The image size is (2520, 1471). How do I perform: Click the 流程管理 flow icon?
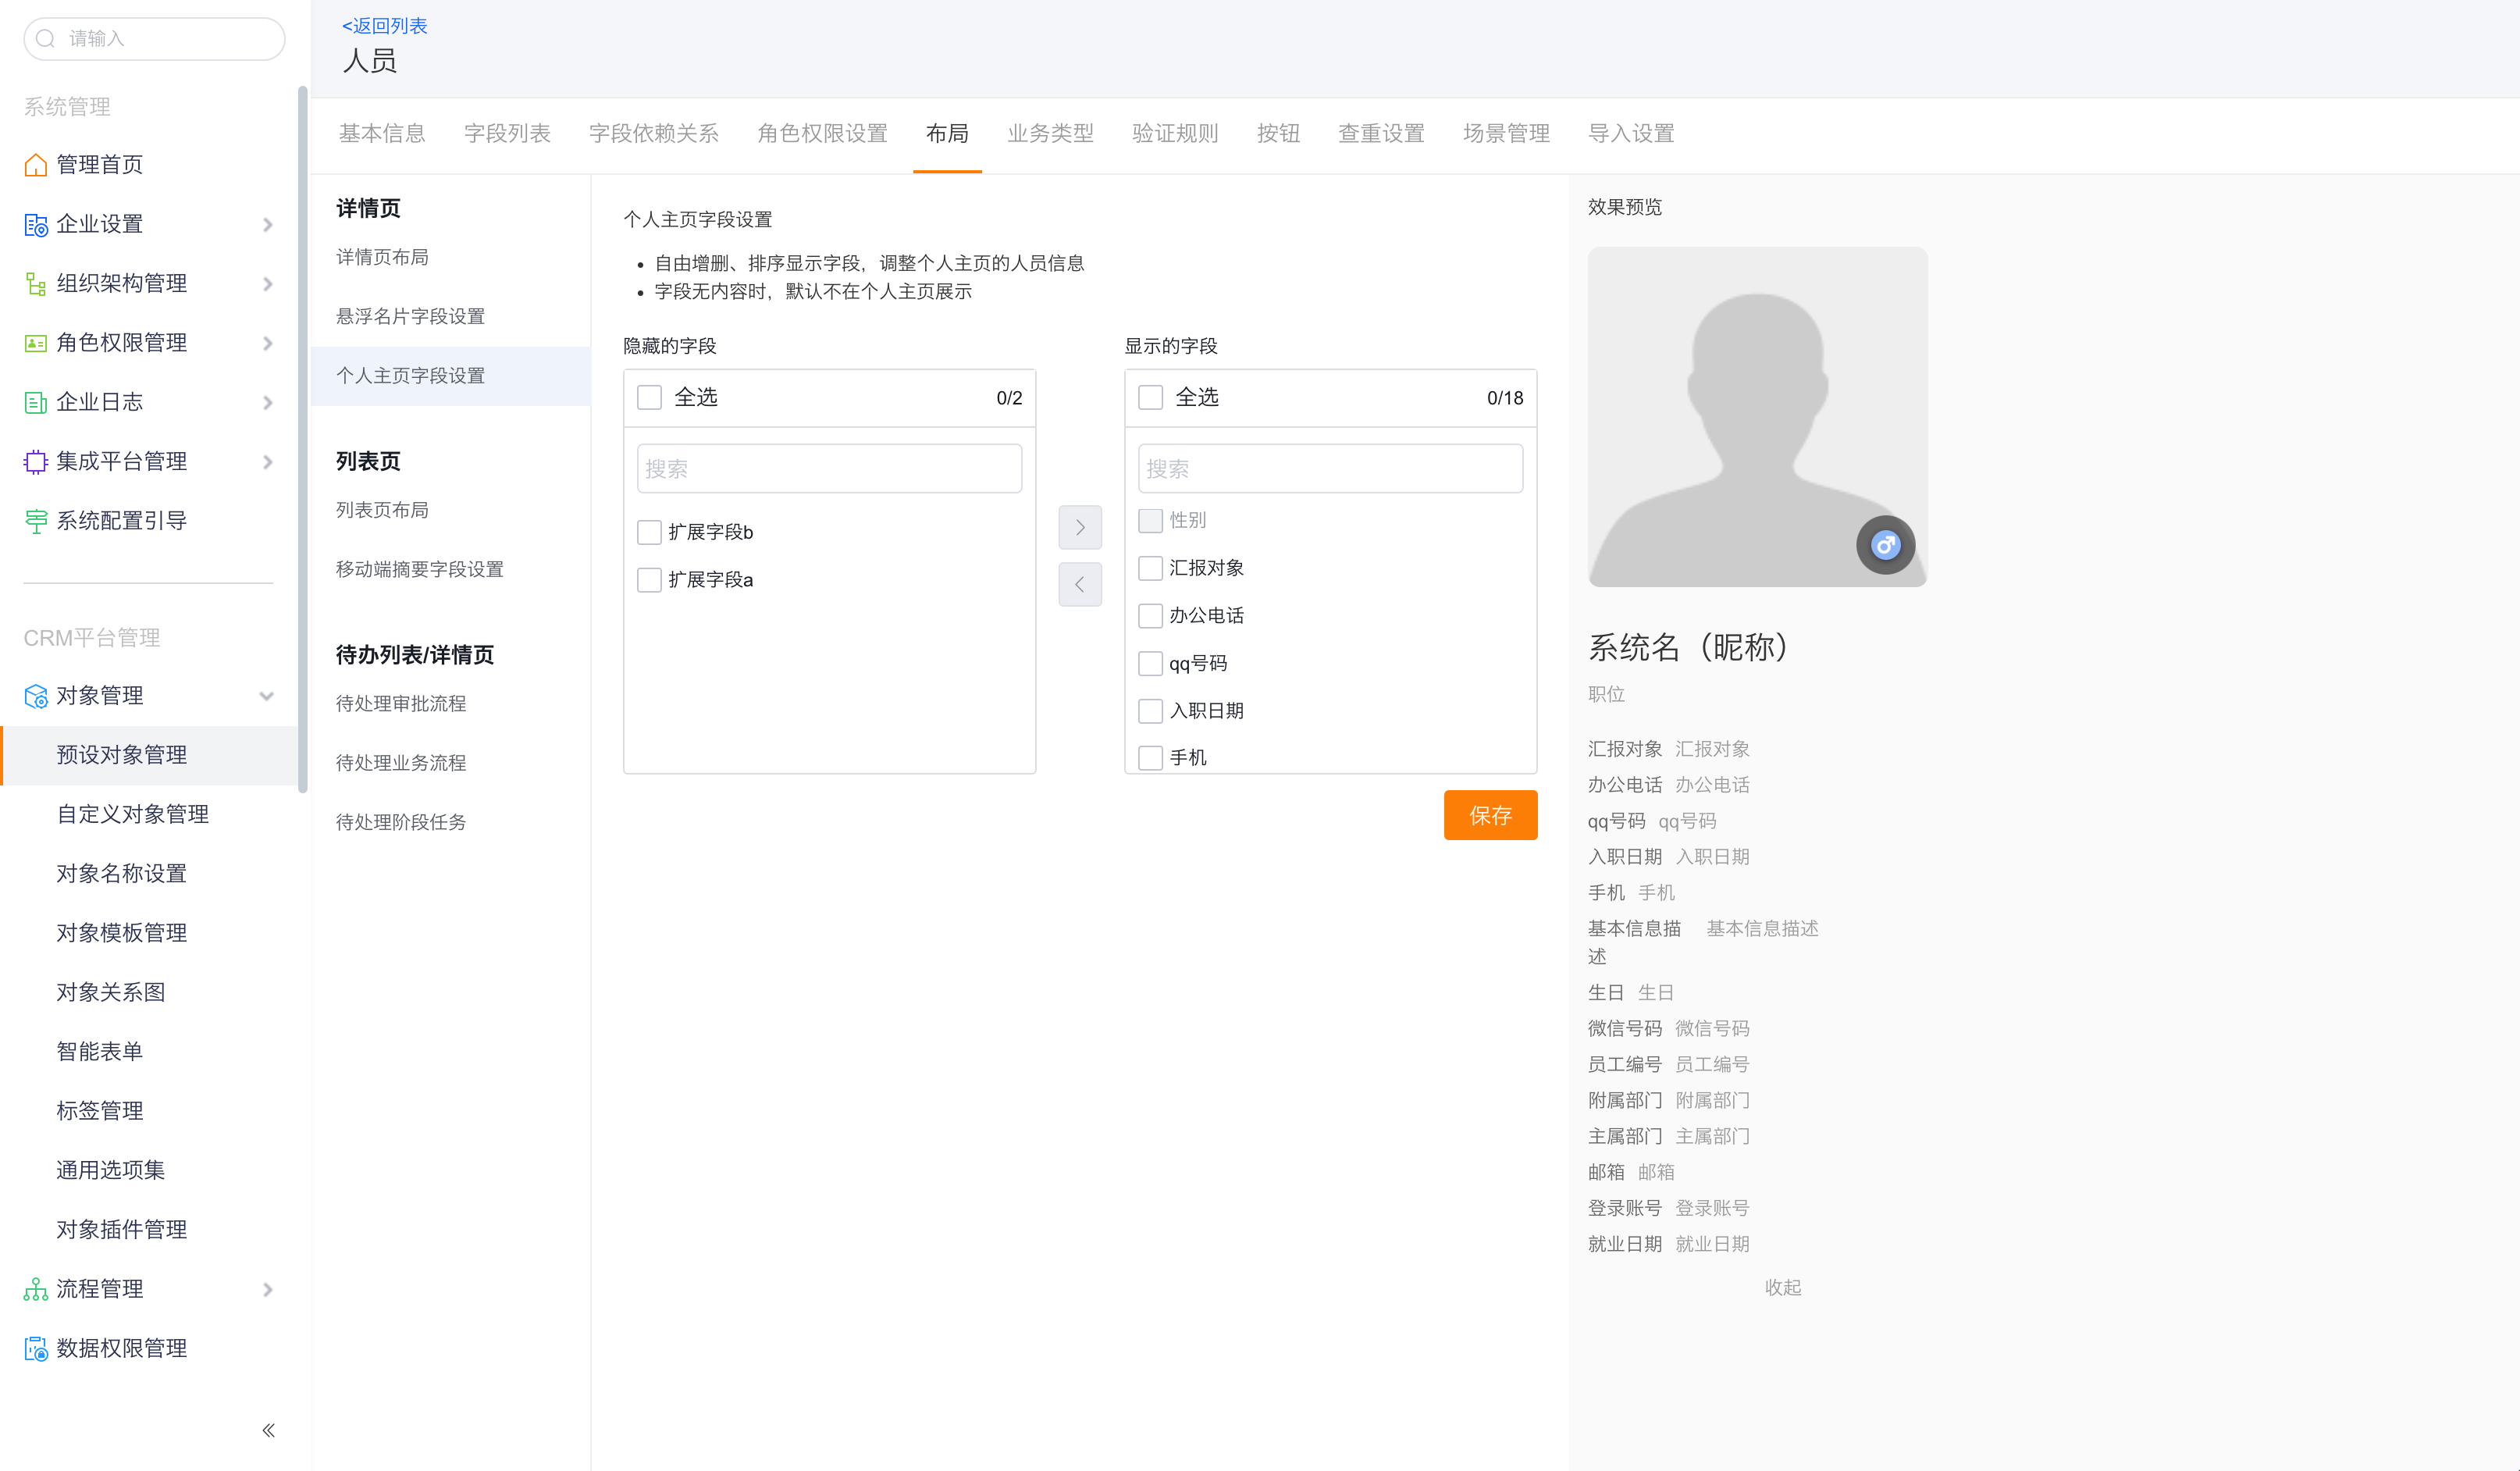click(x=36, y=1289)
